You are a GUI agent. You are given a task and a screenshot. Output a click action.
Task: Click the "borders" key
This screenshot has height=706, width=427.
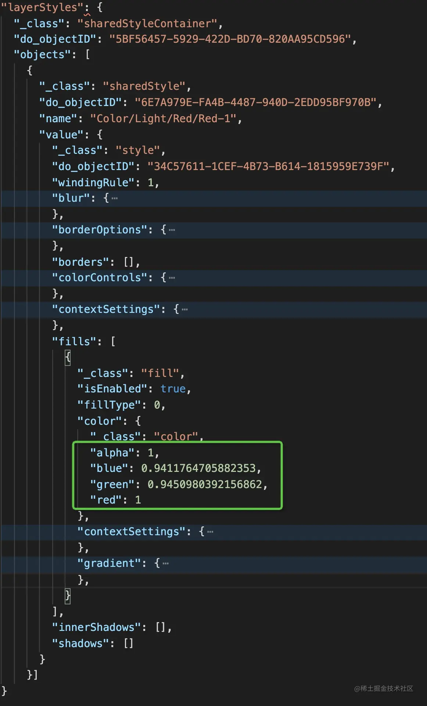(x=80, y=262)
